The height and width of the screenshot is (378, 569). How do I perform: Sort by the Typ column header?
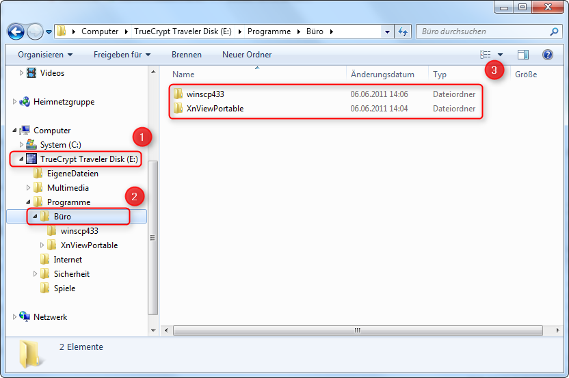[x=440, y=75]
